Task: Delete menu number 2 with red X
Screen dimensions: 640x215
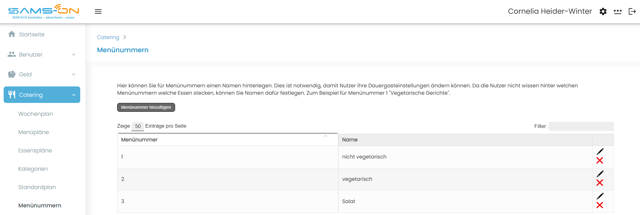Action: coord(600,183)
